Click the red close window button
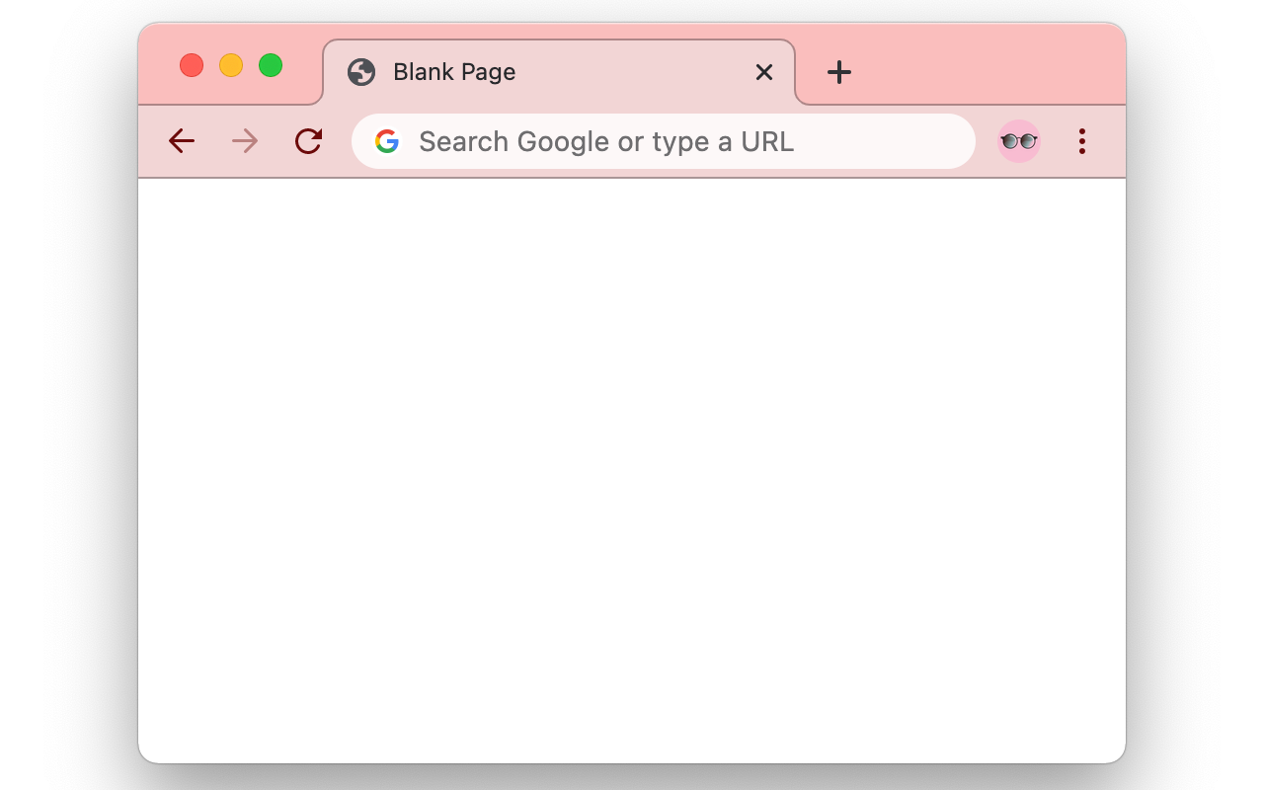 click(192, 65)
